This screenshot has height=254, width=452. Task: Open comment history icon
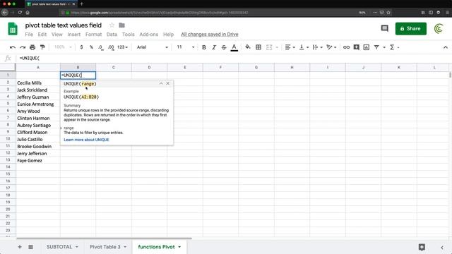[x=384, y=28]
